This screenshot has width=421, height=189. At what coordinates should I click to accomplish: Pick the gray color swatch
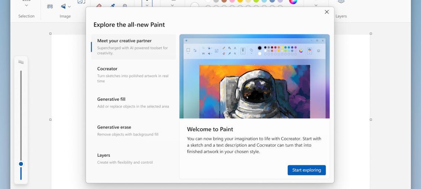(x=216, y=1)
